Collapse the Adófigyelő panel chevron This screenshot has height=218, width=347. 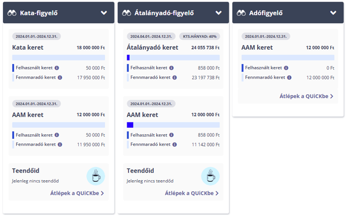333,13
